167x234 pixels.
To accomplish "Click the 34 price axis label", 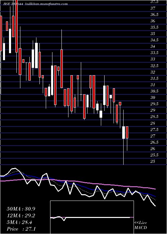I will click(153, 46).
